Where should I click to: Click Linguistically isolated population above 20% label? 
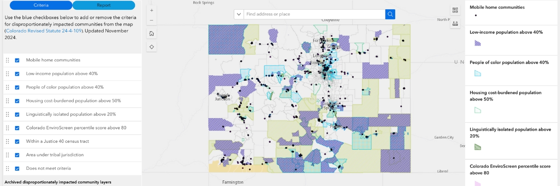pos(71,114)
